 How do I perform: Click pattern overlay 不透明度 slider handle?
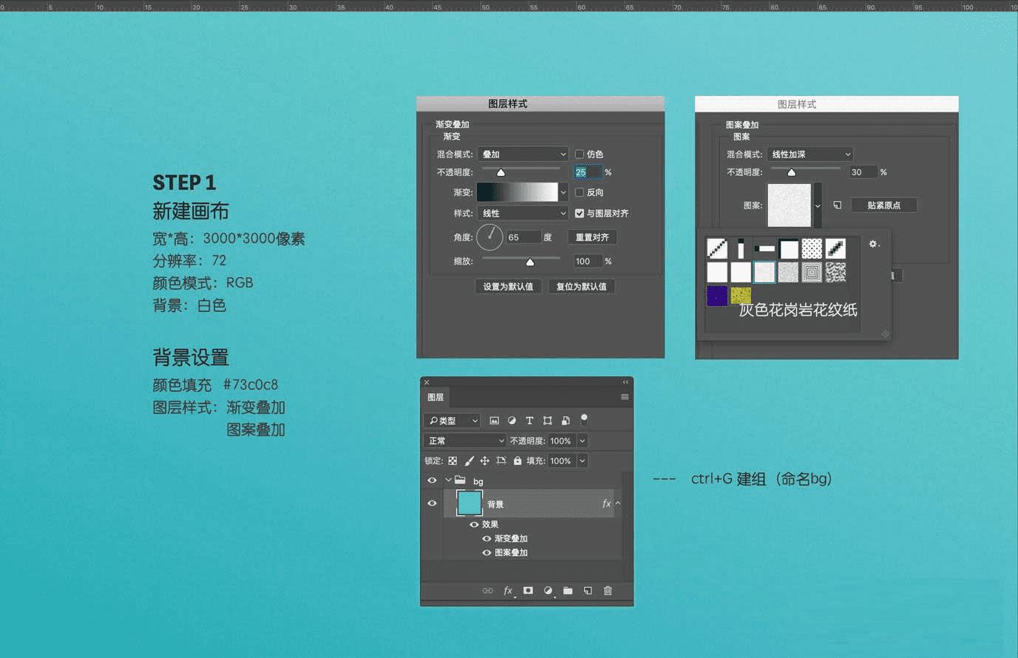coord(792,172)
